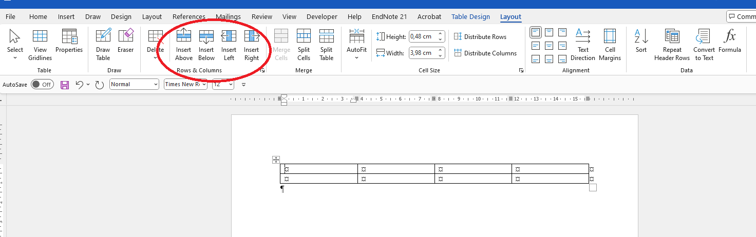Switch to the Insert tab
The width and height of the screenshot is (756, 237).
click(66, 16)
